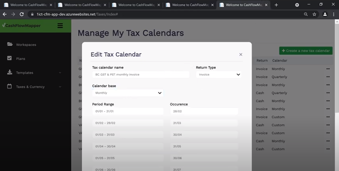Viewport: 339px width, 171px height.
Task: Click the CashFlowMapper logo
Action: click(x=21, y=26)
